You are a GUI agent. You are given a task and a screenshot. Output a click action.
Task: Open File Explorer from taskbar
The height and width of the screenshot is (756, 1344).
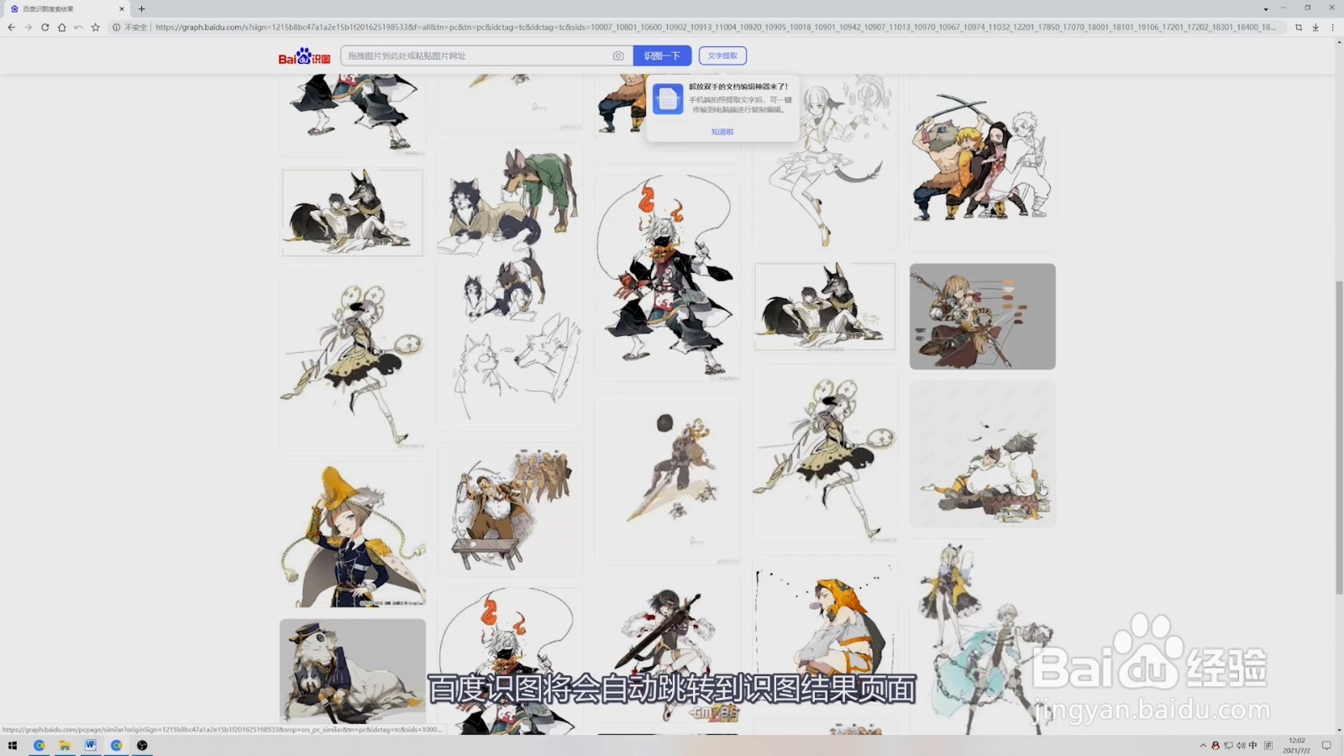pos(65,745)
